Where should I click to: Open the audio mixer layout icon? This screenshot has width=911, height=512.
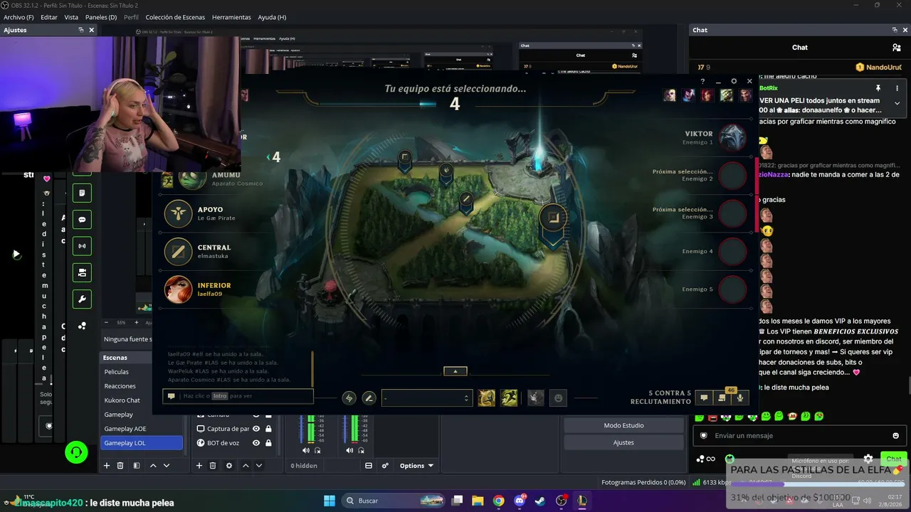(x=369, y=466)
